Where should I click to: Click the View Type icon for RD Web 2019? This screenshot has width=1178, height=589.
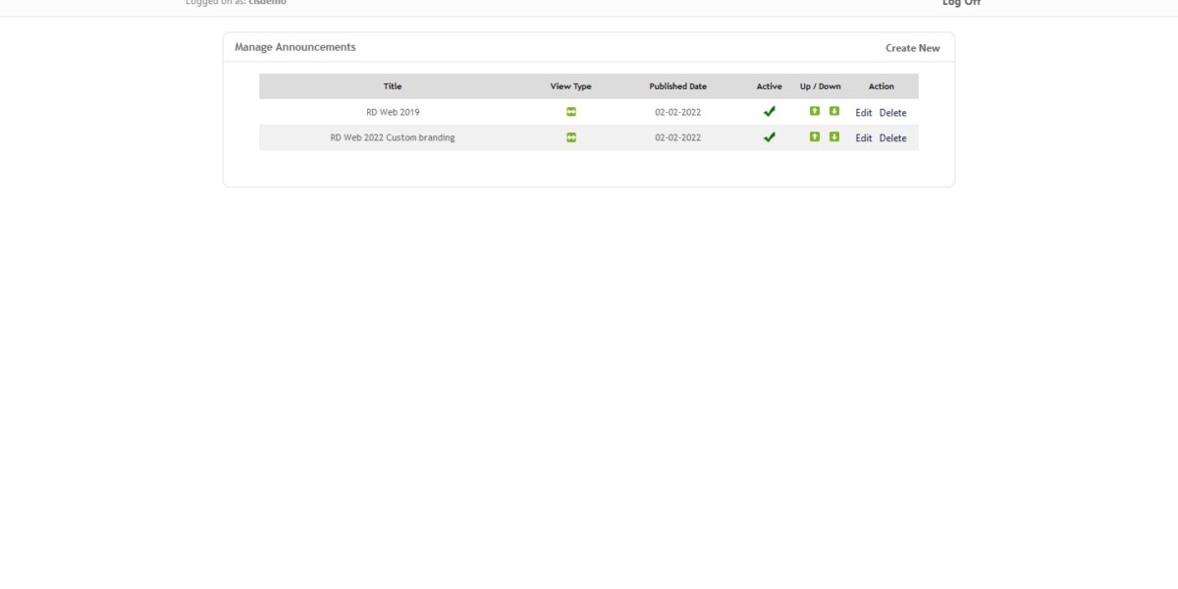(x=571, y=112)
